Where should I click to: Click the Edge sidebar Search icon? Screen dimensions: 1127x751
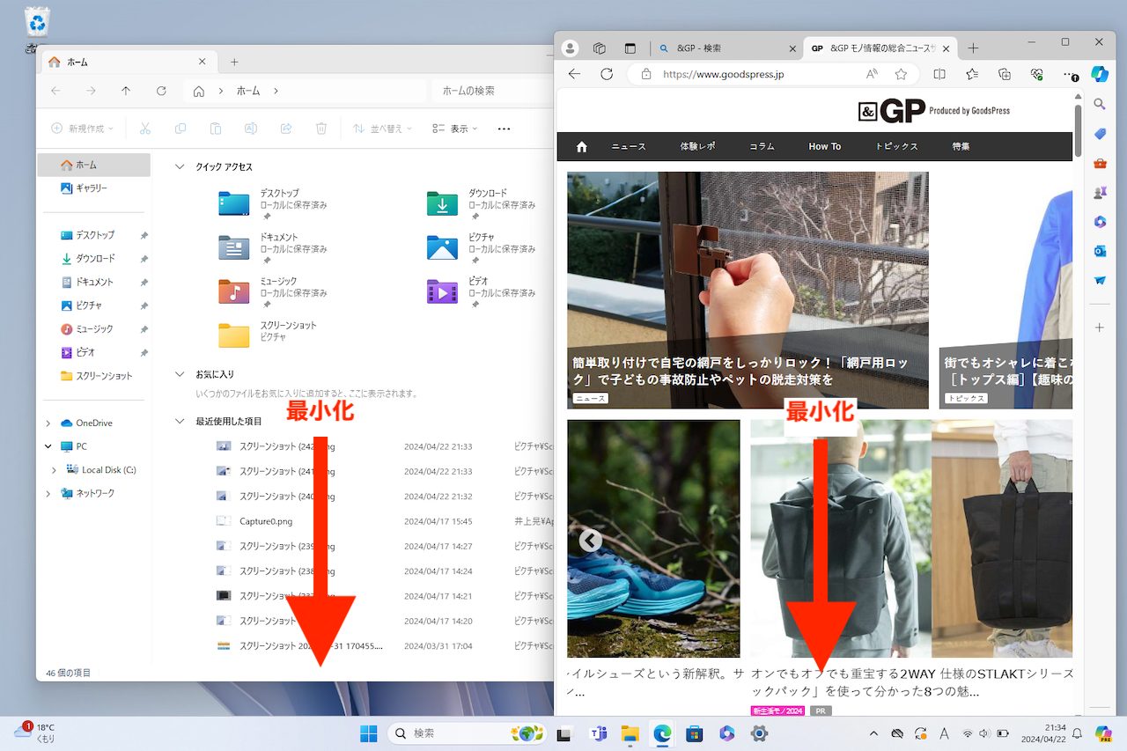click(x=1100, y=104)
